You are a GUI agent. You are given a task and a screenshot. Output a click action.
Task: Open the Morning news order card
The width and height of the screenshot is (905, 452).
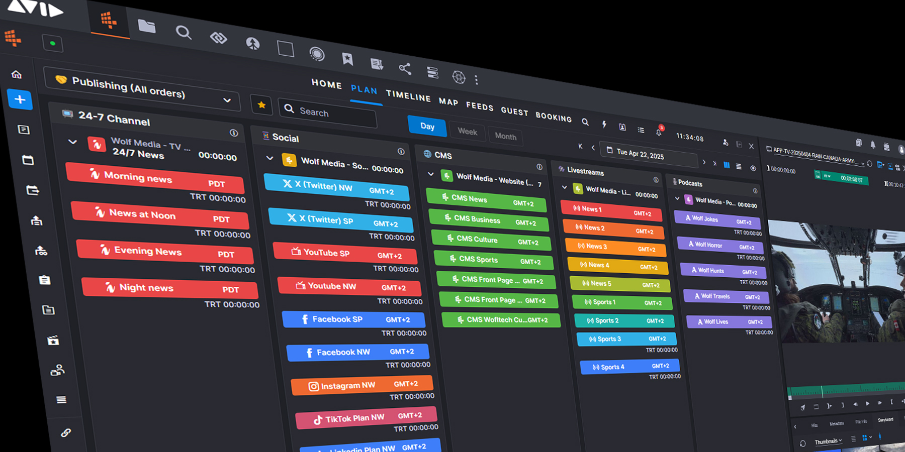point(155,179)
